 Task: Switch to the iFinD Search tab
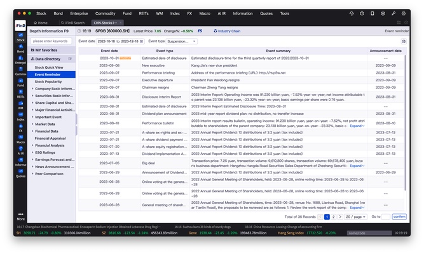coord(72,23)
